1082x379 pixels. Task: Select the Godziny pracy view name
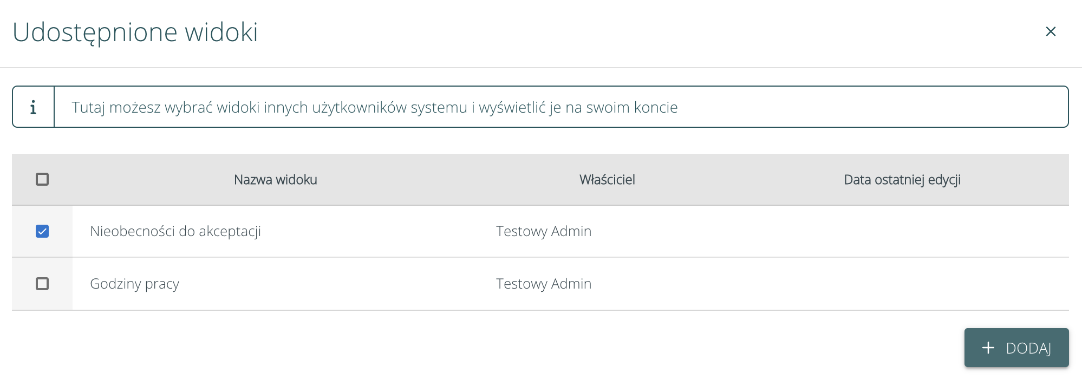click(134, 284)
